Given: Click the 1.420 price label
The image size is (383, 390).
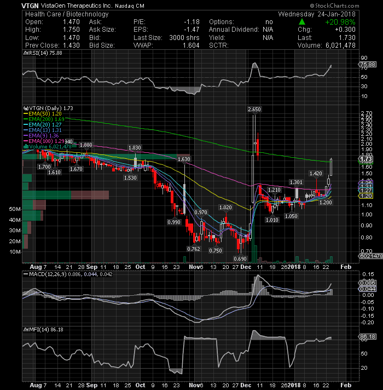Looking at the screenshot, I should tap(316, 173).
